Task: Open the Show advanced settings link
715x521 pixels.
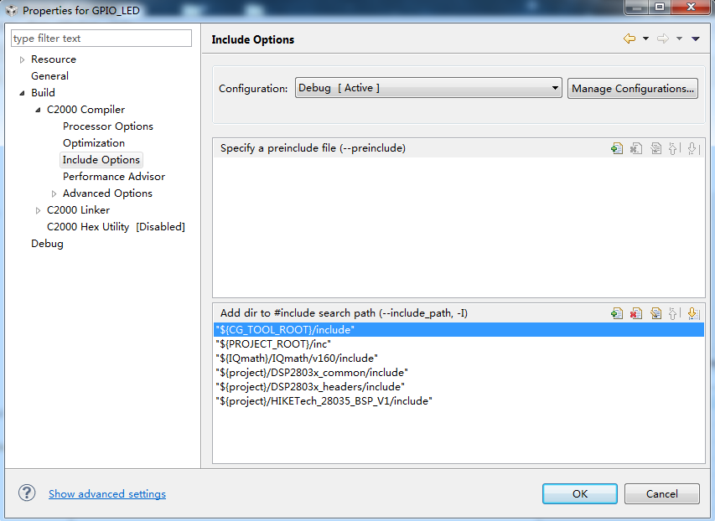Action: click(x=106, y=494)
